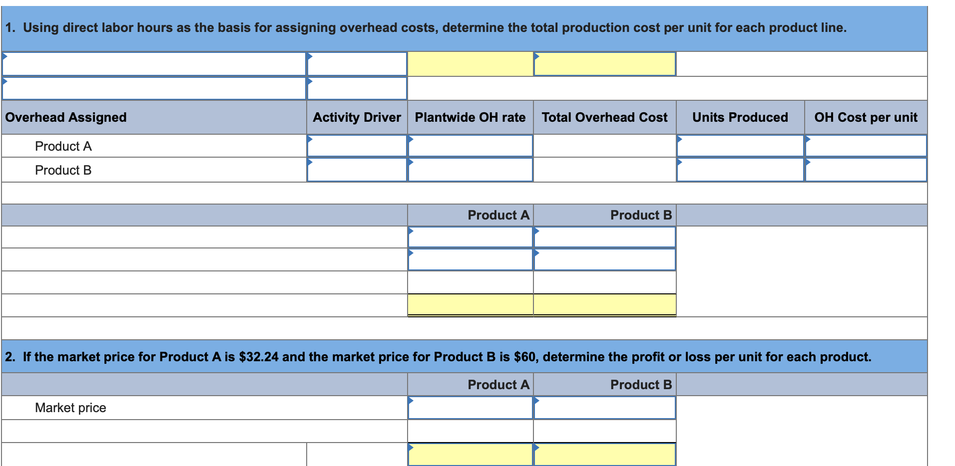Image resolution: width=955 pixels, height=466 pixels.
Task: Click the second cost row cell under Product B
Action: tap(605, 259)
